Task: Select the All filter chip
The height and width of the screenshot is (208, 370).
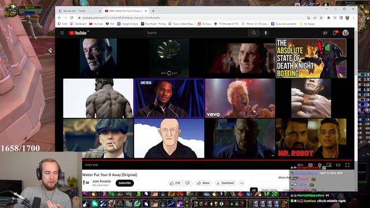Action: [x=254, y=190]
